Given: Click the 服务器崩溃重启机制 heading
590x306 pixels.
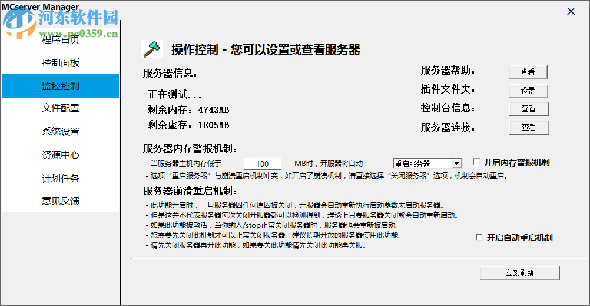Looking at the screenshot, I should click(190, 191).
